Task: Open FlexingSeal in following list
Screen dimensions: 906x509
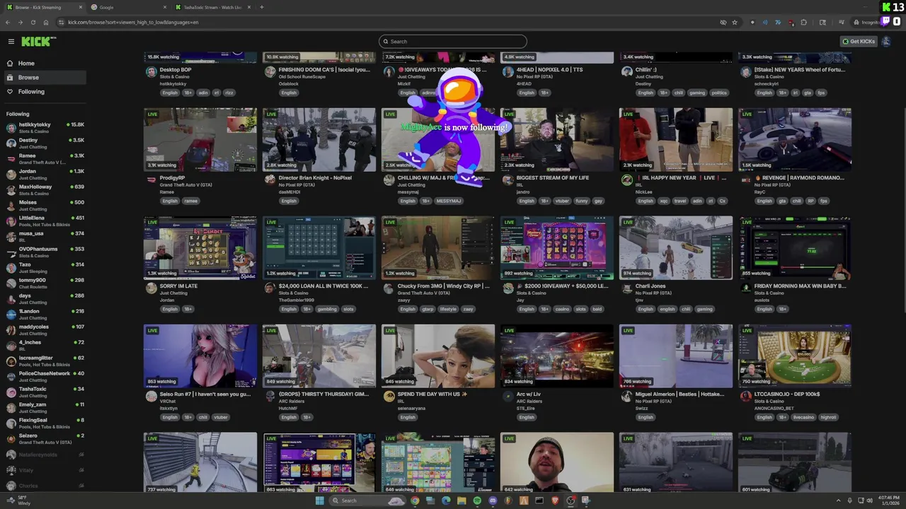Action: pos(44,423)
